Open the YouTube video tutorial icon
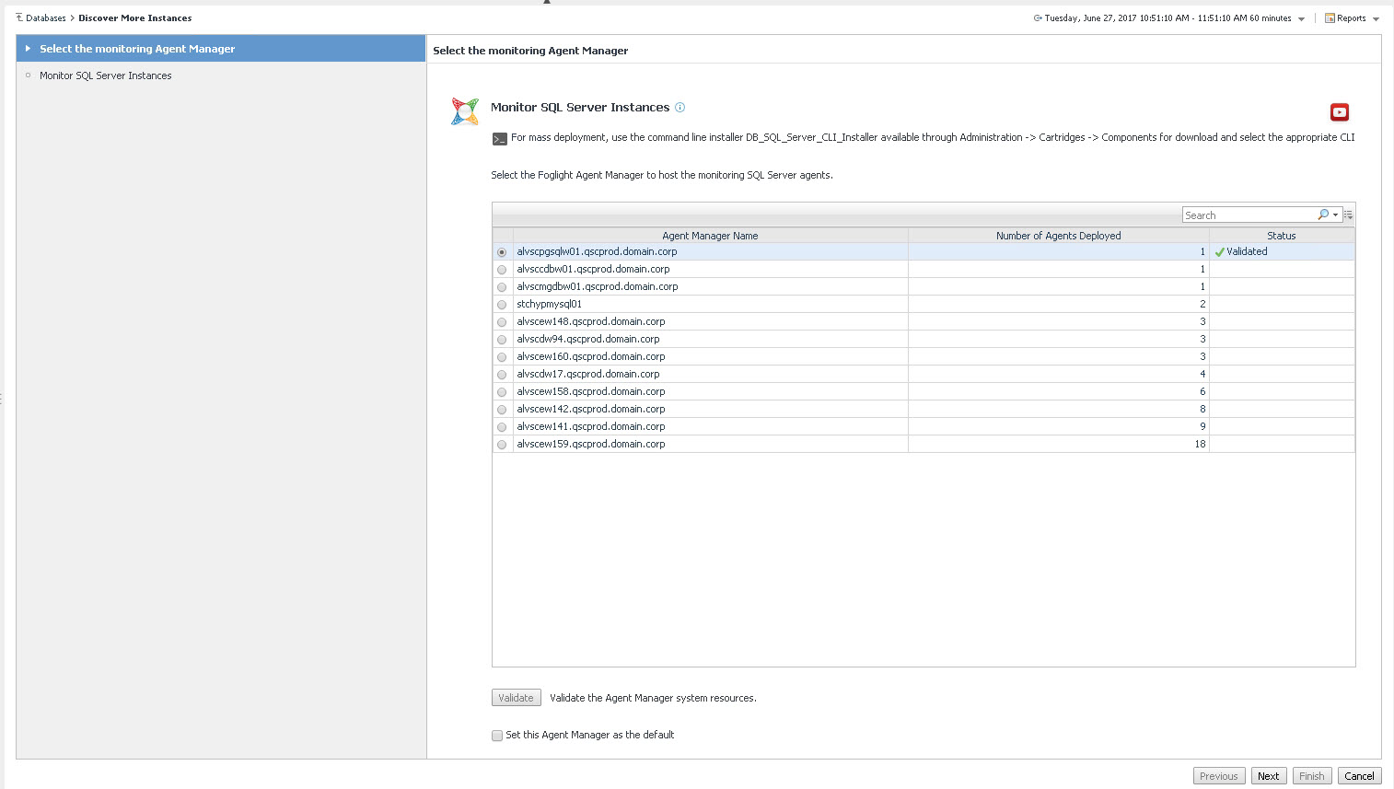 click(1339, 112)
